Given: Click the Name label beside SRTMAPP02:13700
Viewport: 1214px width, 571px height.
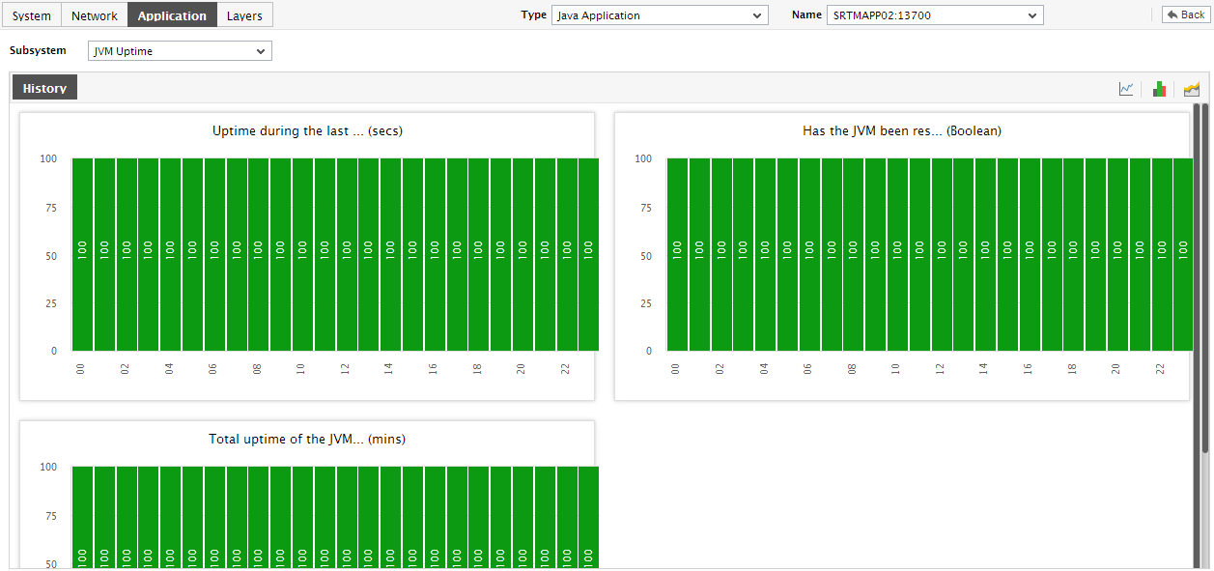Looking at the screenshot, I should click(x=806, y=15).
